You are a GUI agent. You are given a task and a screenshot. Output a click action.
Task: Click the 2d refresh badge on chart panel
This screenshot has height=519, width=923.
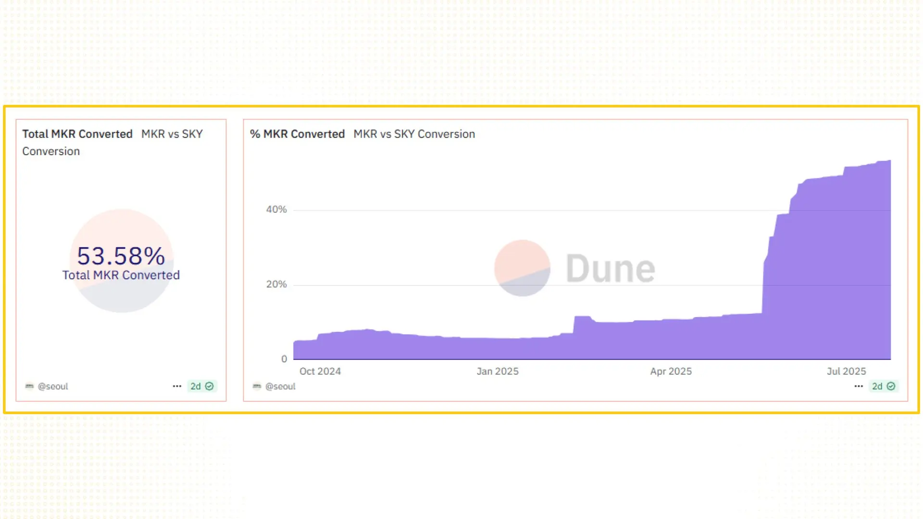point(878,386)
